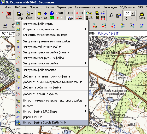147x134 pixels.
Task: Click the Pulkovo 1942 (1) datum label
Action: (109, 33)
